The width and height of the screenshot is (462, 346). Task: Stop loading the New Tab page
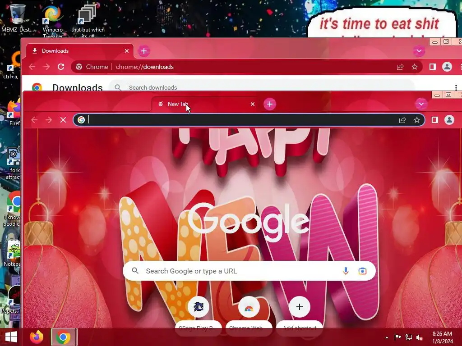click(63, 120)
